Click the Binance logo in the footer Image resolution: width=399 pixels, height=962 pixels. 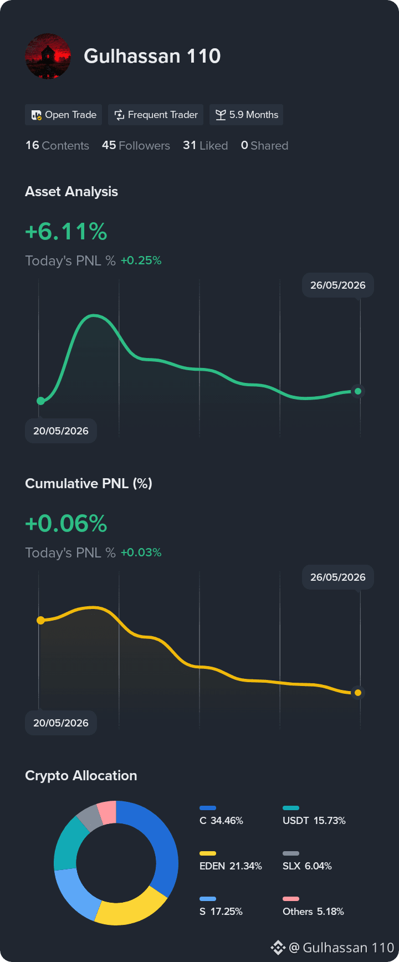pyautogui.click(x=278, y=948)
